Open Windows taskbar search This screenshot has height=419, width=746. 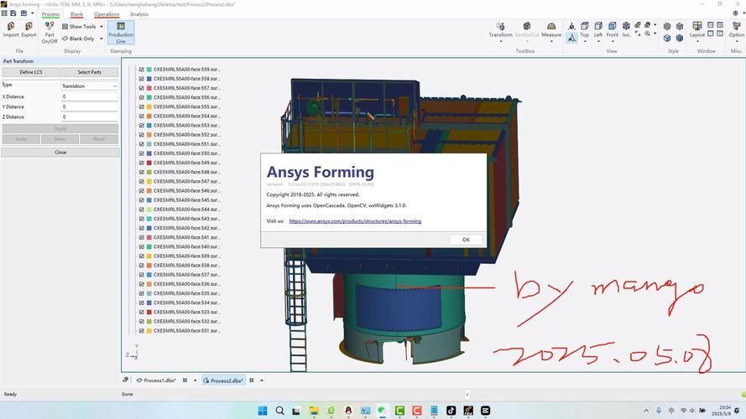coord(279,411)
